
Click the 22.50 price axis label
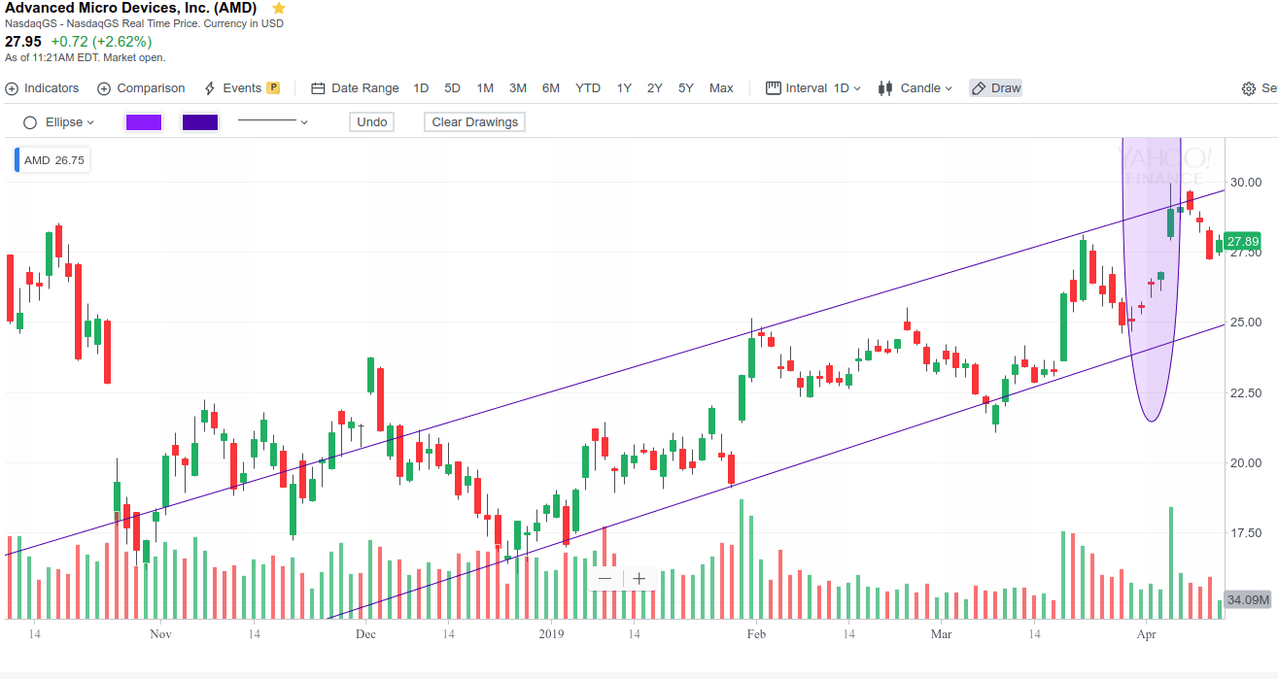[1246, 392]
